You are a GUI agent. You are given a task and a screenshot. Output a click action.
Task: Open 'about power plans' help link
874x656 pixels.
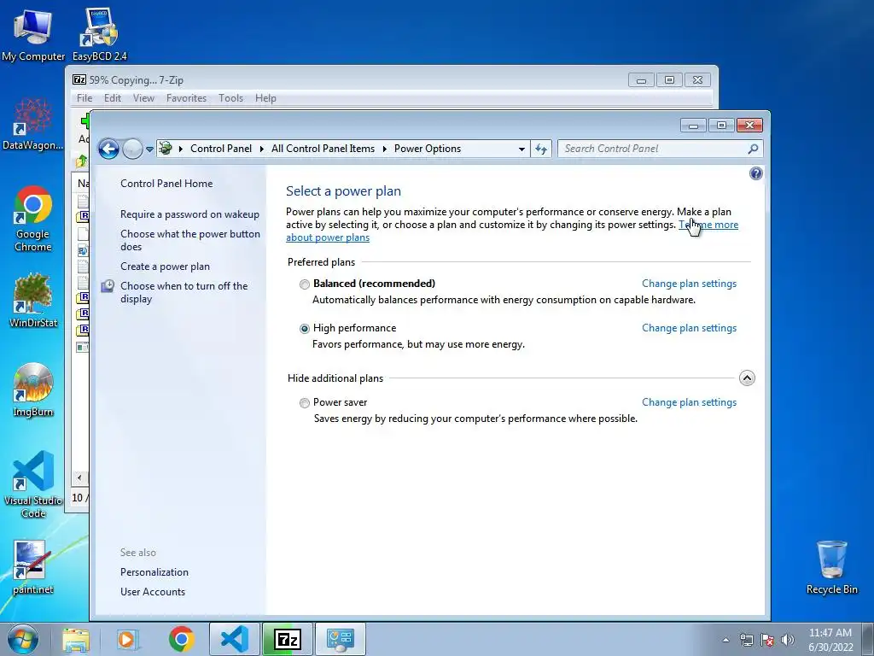328,237
